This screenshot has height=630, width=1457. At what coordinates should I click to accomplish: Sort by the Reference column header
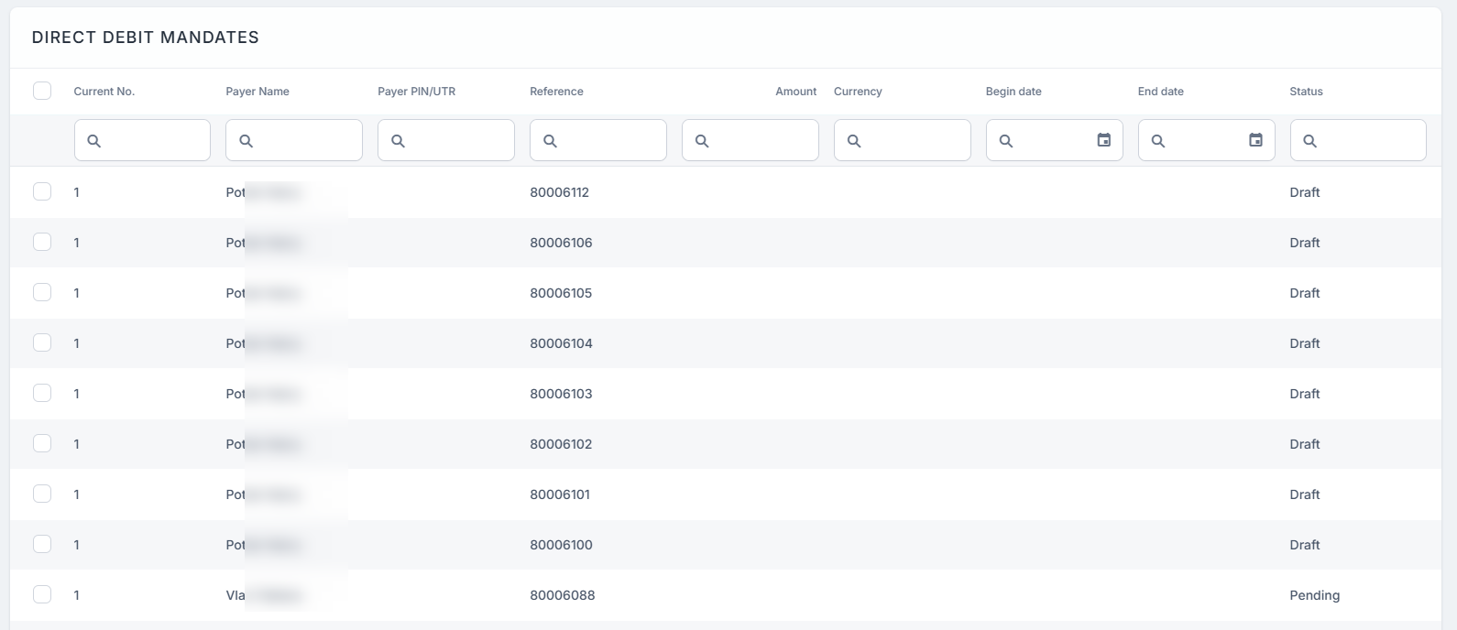point(556,92)
